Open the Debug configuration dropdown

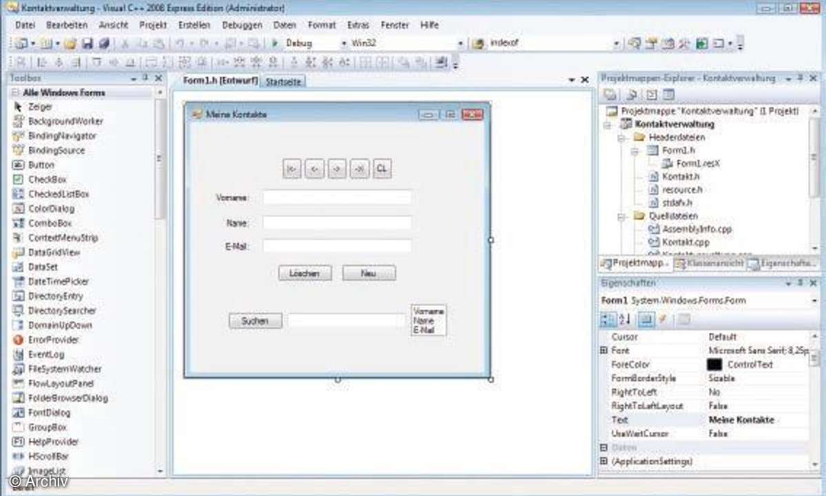344,43
